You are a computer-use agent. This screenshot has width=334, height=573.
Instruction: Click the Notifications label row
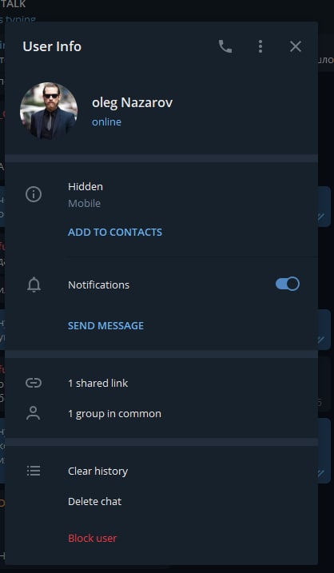161,285
